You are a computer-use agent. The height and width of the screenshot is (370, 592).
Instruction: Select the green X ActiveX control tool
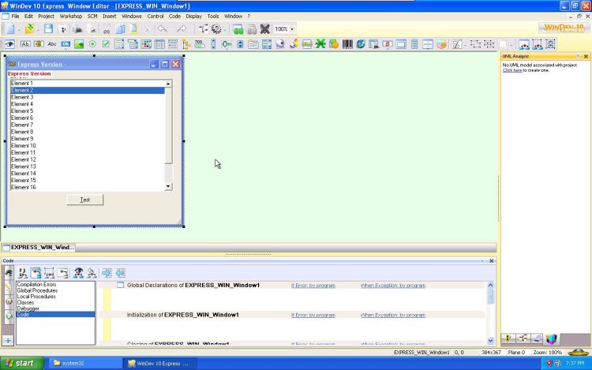[x=320, y=44]
